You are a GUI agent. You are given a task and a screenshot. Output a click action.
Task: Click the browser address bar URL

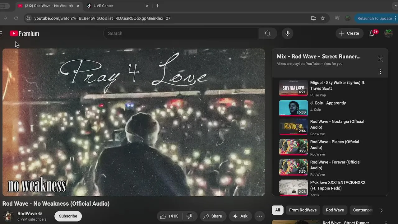pos(102,18)
